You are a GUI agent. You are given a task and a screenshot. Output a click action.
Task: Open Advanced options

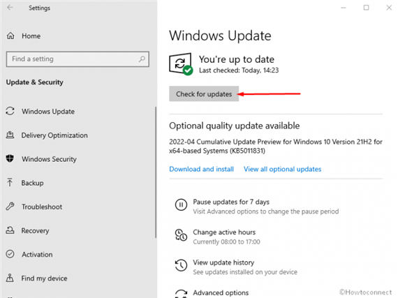pyautogui.click(x=221, y=292)
